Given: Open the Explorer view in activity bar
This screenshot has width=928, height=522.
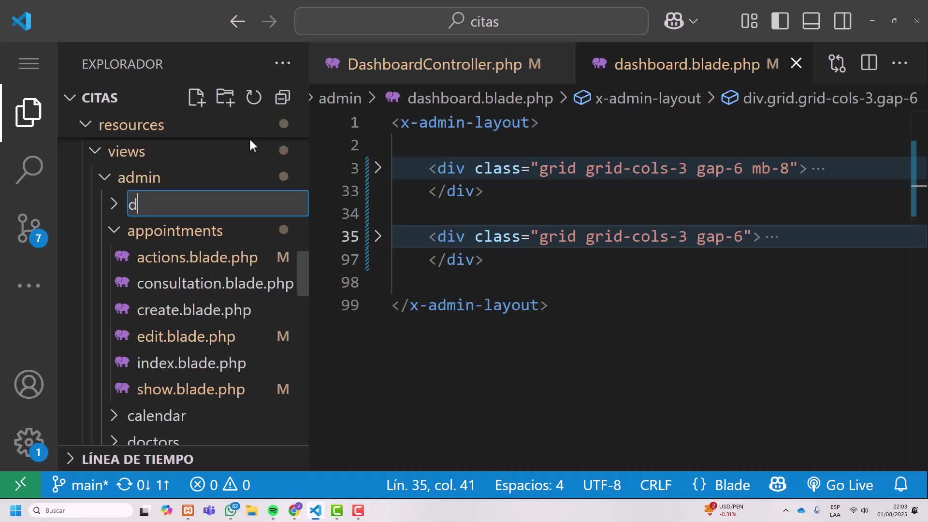Looking at the screenshot, I should pos(29,113).
